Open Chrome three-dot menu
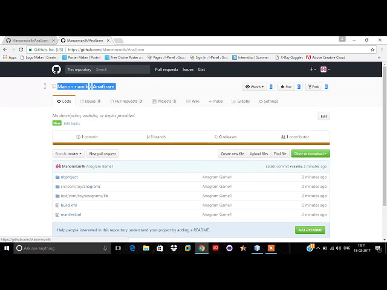Screen dimensions: 387x290 tap(382, 50)
